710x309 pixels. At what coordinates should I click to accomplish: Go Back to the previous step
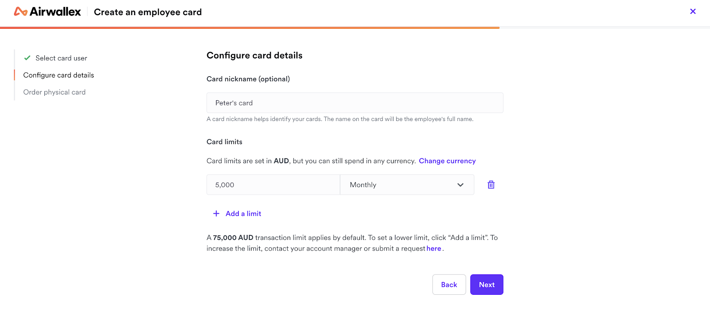point(449,285)
